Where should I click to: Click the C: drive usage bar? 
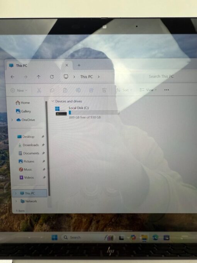[94, 113]
